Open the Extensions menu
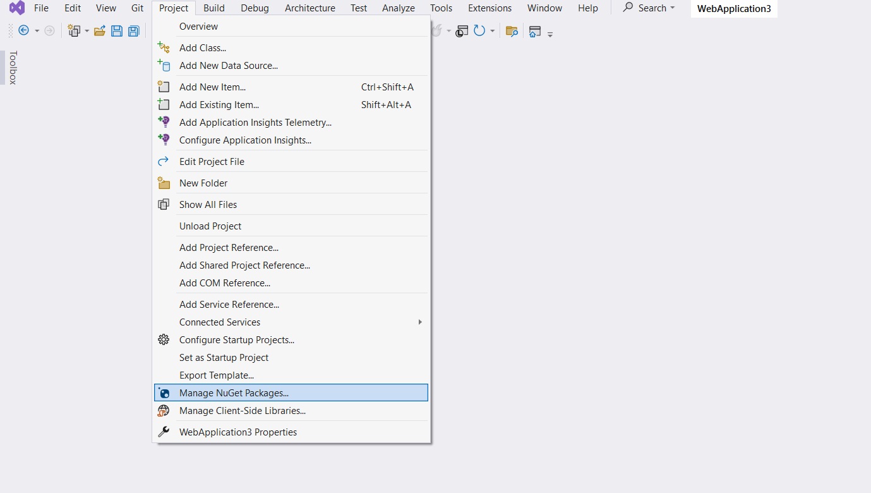The image size is (871, 493). pyautogui.click(x=490, y=8)
